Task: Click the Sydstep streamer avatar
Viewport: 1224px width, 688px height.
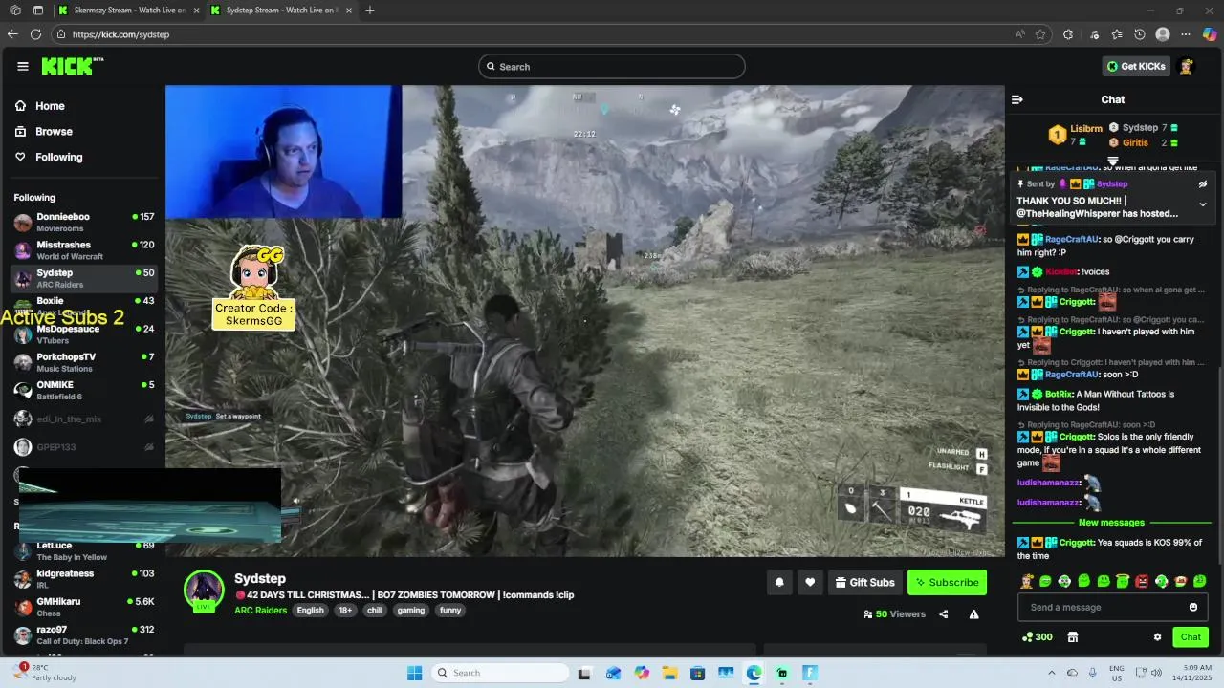Action: pos(204,591)
